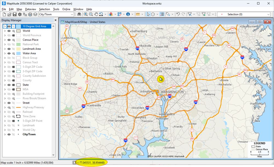Select the Pan hand tool
The width and height of the screenshot is (274, 167).
point(96,14)
